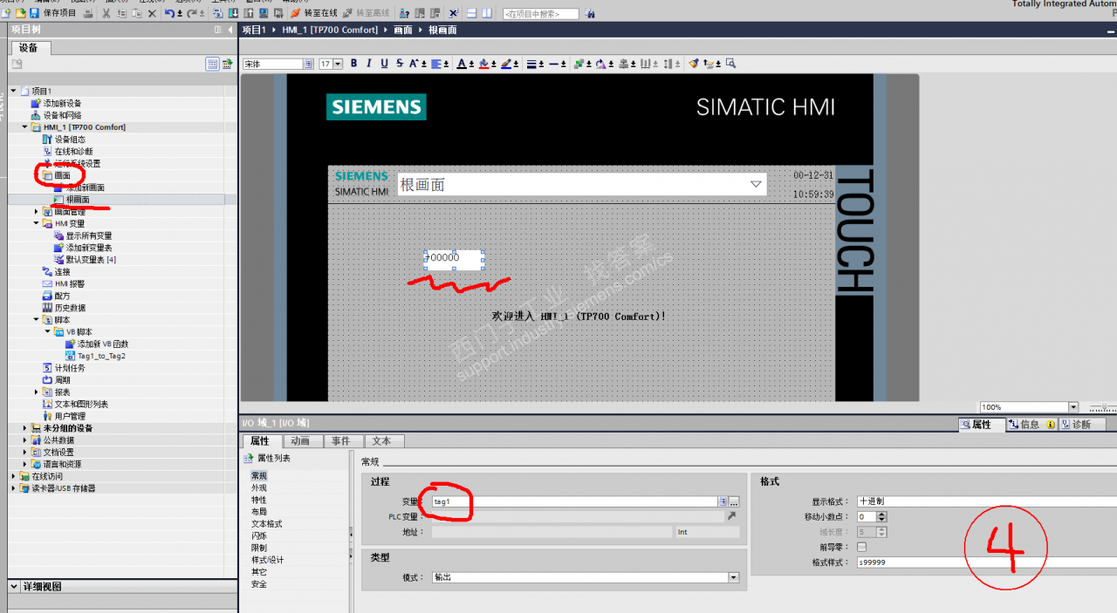
Task: Select 外观 in property list
Action: (259, 488)
